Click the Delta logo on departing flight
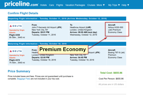Image resolution: width=143 pixels, height=95 pixels. [x=16, y=26]
